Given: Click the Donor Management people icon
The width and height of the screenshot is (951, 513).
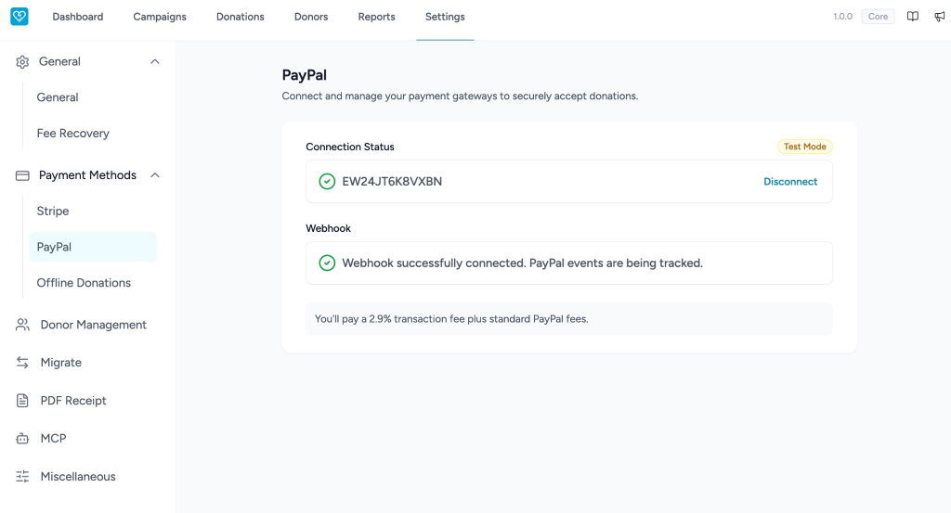Looking at the screenshot, I should point(22,325).
